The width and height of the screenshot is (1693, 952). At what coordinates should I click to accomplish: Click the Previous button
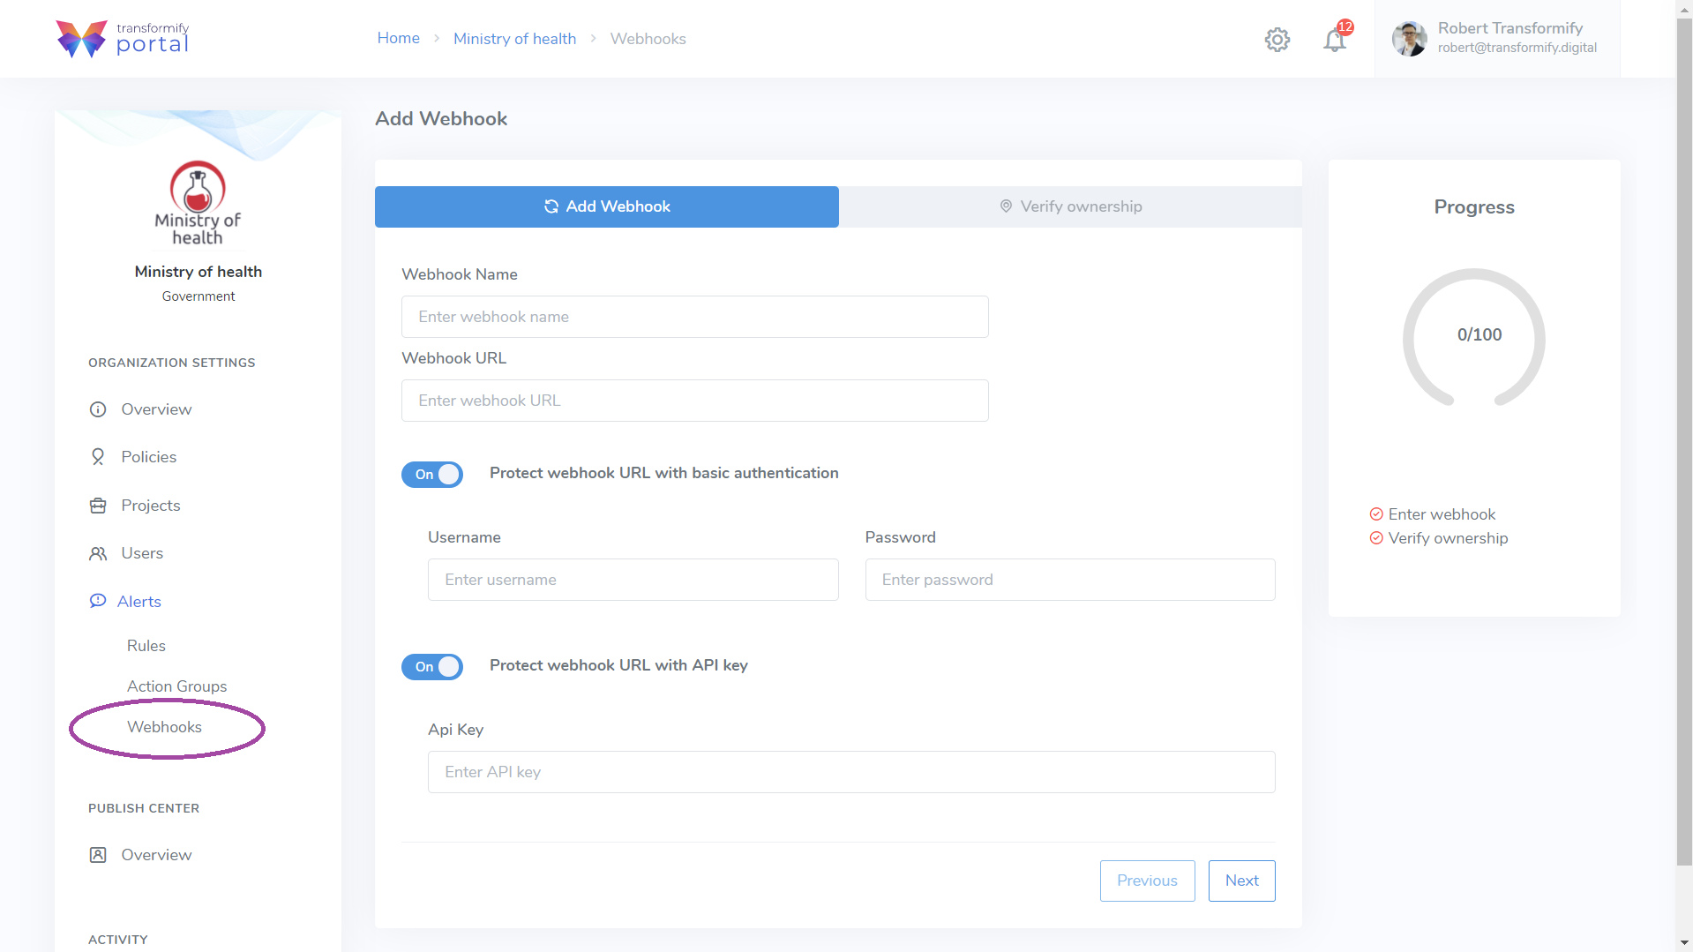tap(1147, 881)
